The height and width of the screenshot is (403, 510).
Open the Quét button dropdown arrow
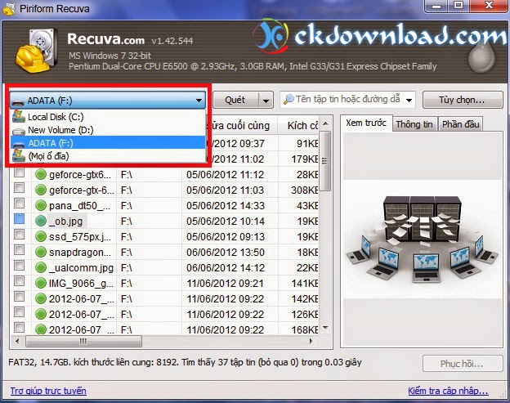click(x=266, y=101)
